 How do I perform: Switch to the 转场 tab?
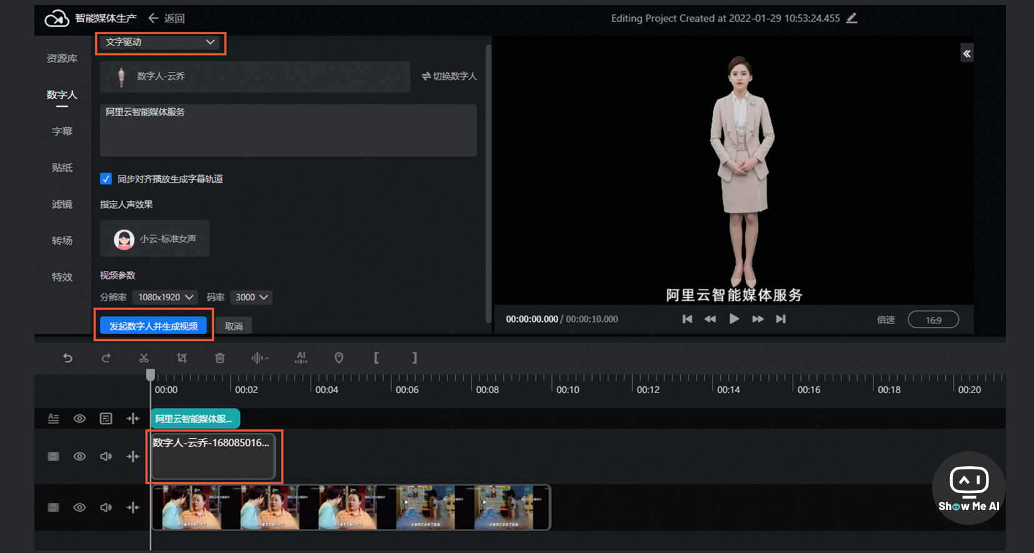click(x=62, y=240)
